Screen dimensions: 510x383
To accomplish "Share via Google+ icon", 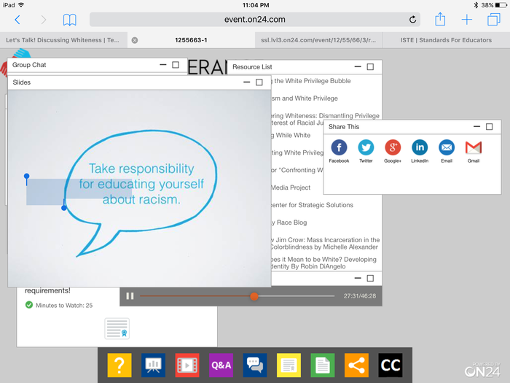I will (x=393, y=148).
